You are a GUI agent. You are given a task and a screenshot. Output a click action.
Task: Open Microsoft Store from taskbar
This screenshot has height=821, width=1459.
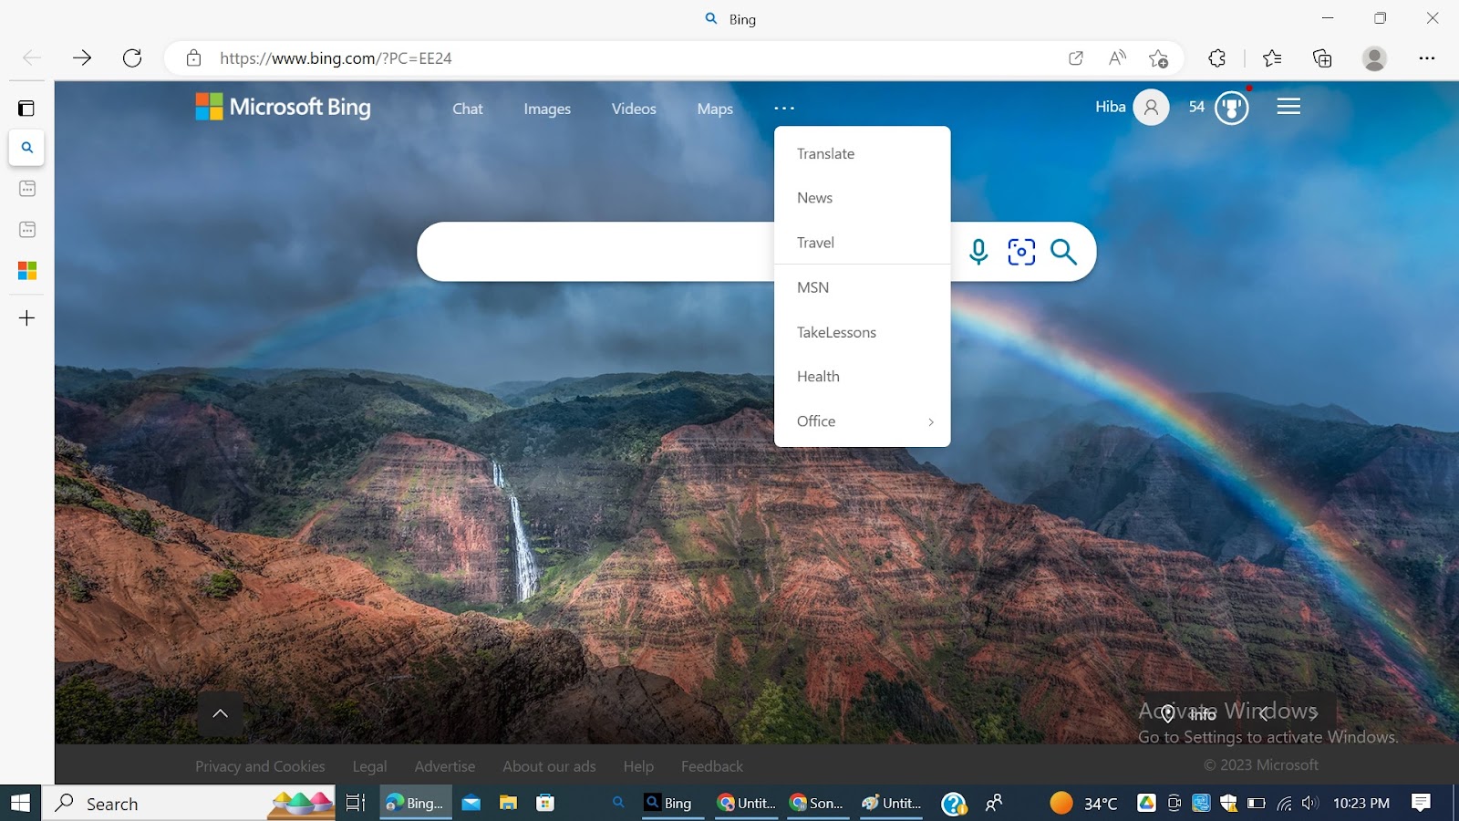(x=545, y=803)
